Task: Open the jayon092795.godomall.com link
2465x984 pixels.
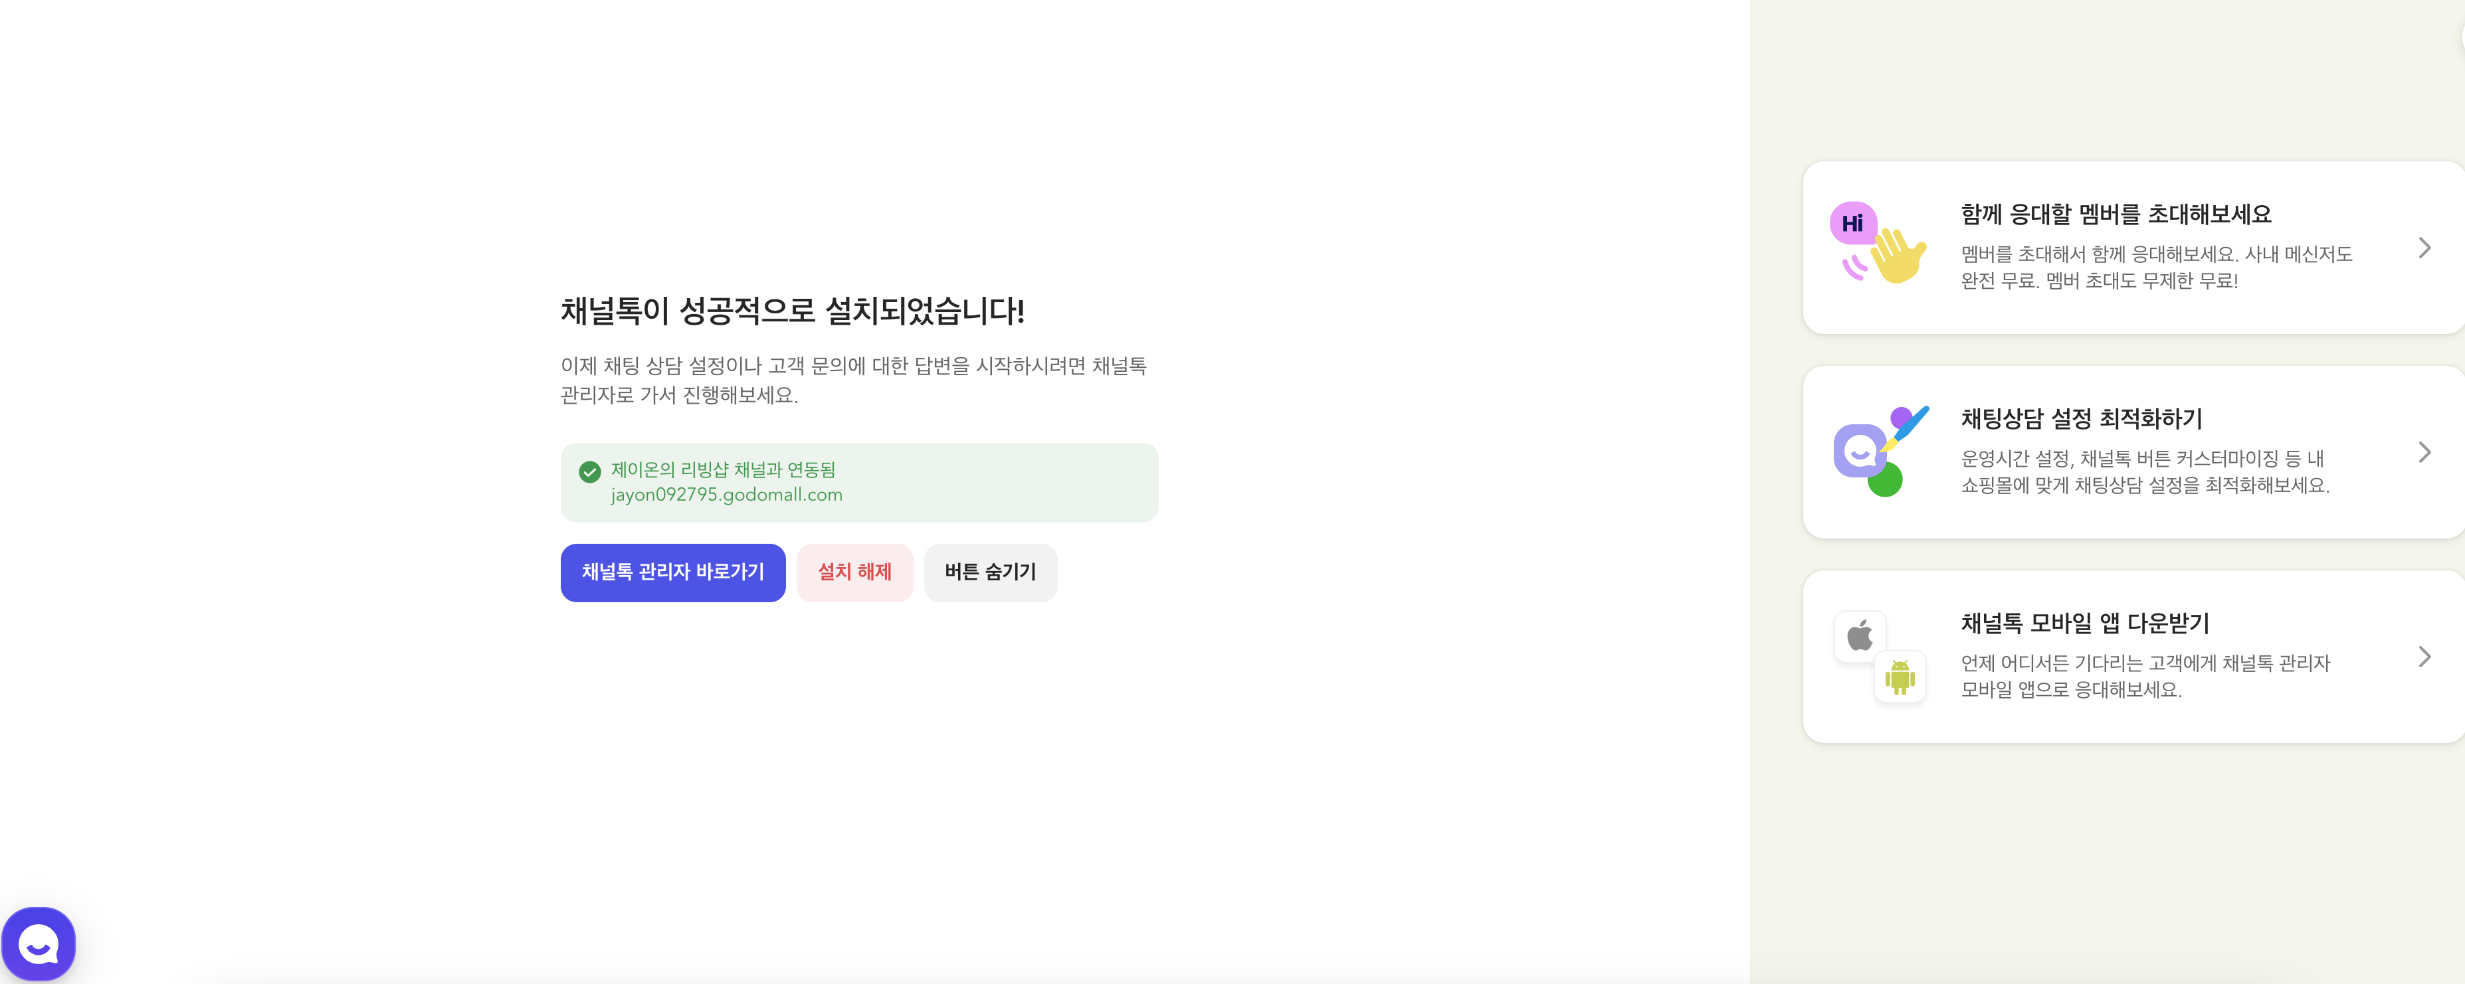Action: tap(726, 495)
